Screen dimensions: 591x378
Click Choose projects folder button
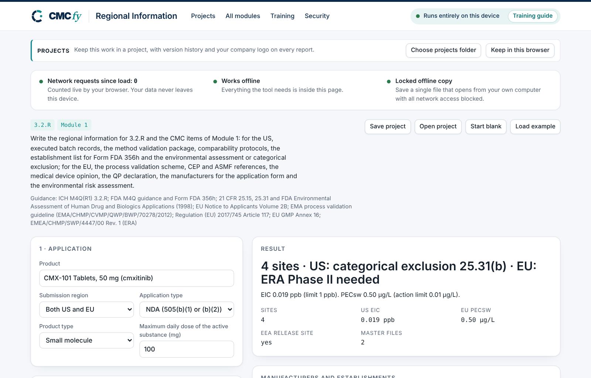point(443,50)
